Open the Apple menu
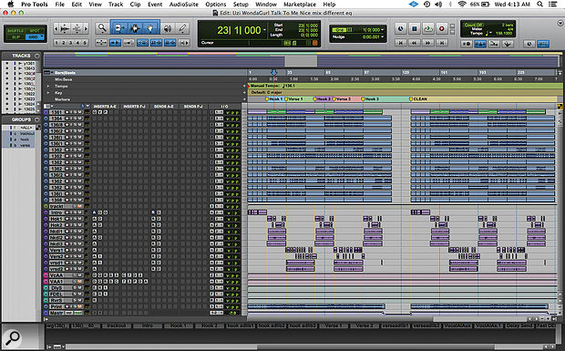The image size is (565, 351). 10,4
